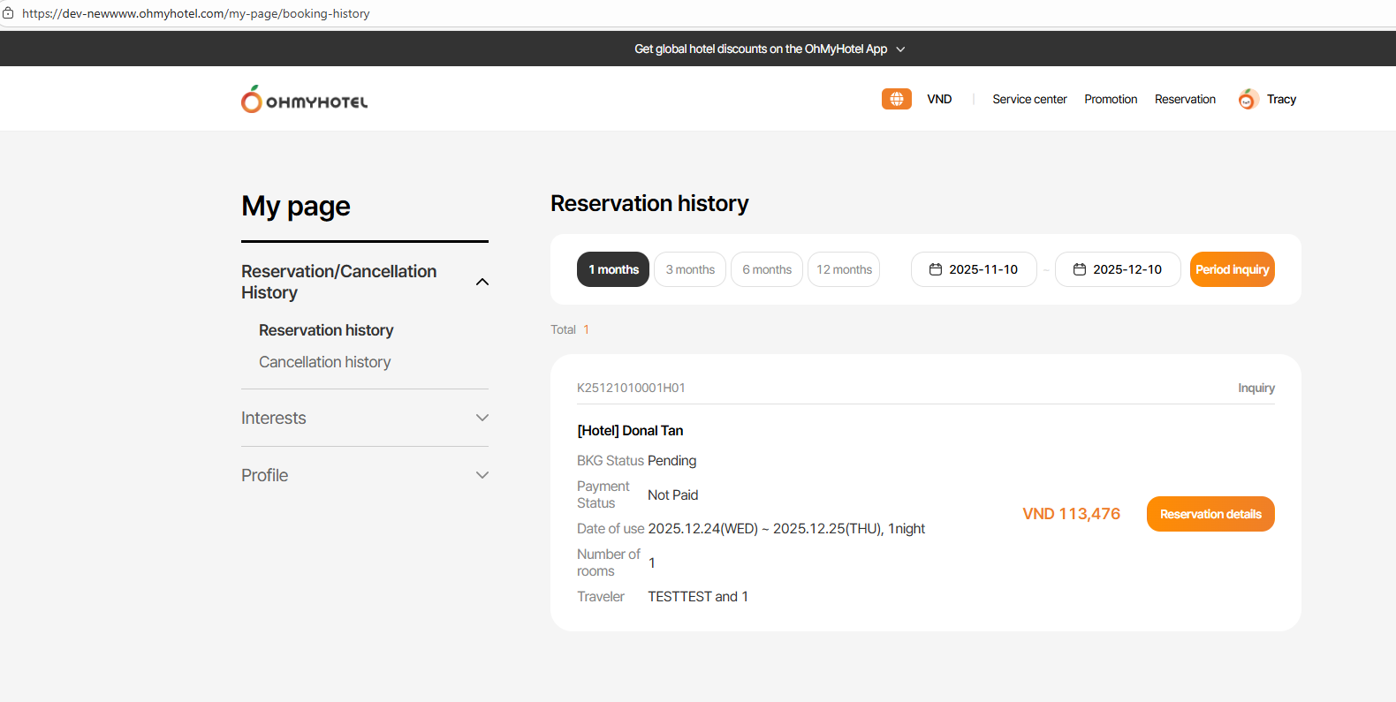Click the site lock icon in address bar
The image size is (1396, 702).
(8, 13)
